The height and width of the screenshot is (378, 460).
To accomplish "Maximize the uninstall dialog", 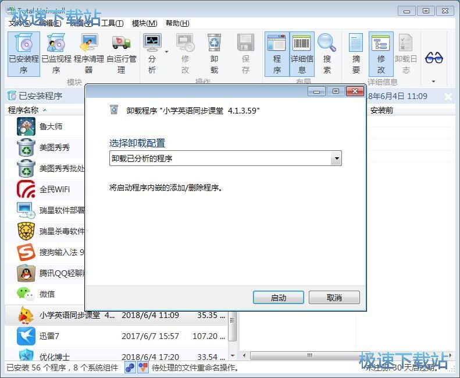I will 336,91.
